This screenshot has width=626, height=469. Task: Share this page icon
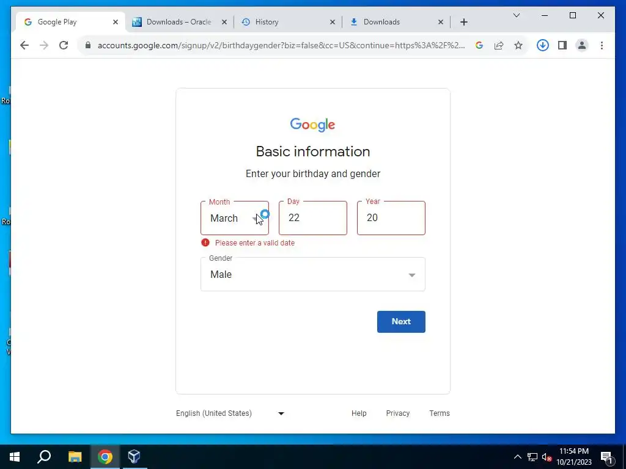(x=499, y=45)
